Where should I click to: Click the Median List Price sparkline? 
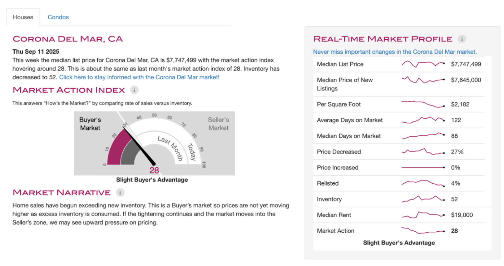point(423,64)
